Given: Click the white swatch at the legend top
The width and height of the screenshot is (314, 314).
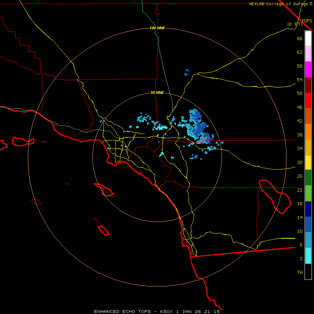Looking at the screenshot, I should pyautogui.click(x=308, y=38).
